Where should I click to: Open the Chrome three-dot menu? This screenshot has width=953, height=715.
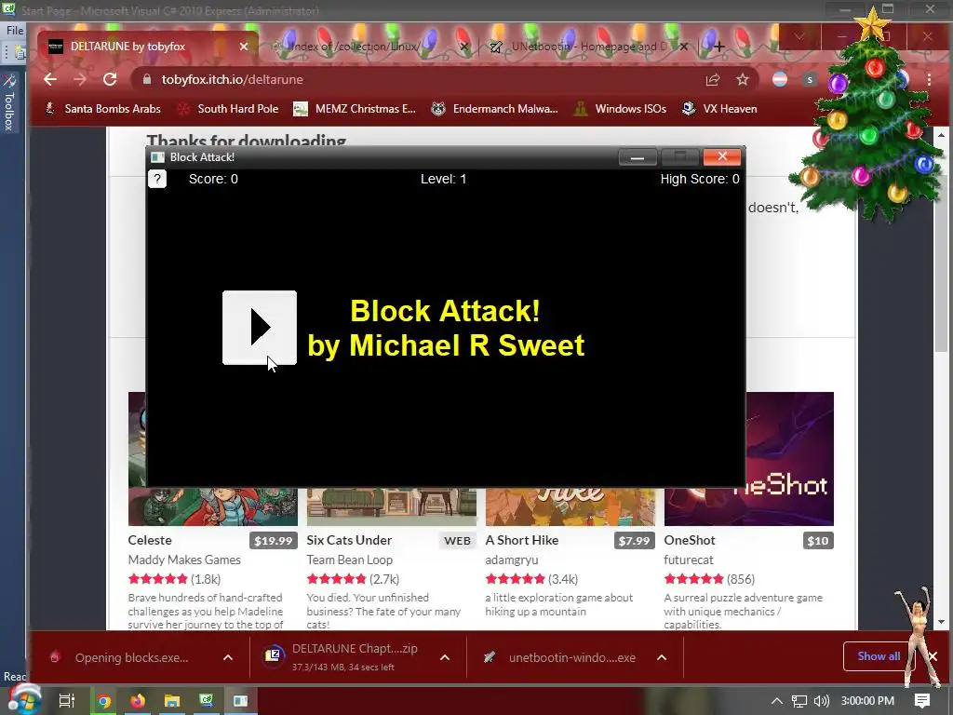click(x=929, y=80)
